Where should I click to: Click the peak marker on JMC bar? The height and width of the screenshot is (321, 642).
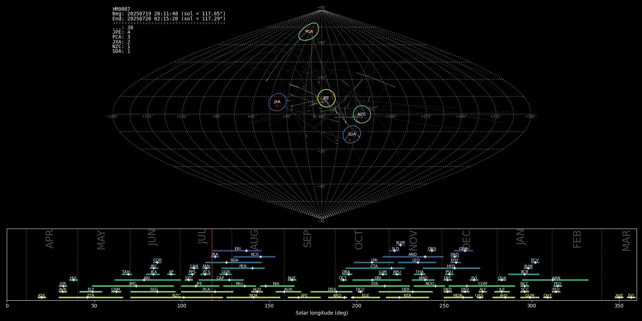click(136, 286)
